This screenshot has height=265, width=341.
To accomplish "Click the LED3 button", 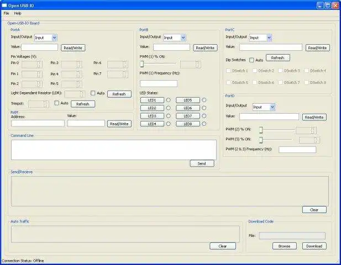I will pos(152,116).
